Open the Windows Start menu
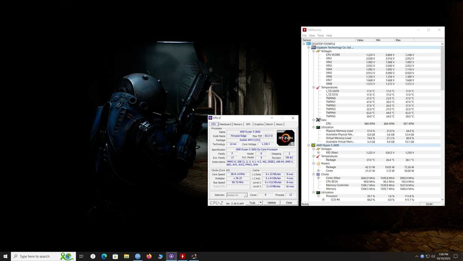The image size is (463, 261). (x=5, y=256)
